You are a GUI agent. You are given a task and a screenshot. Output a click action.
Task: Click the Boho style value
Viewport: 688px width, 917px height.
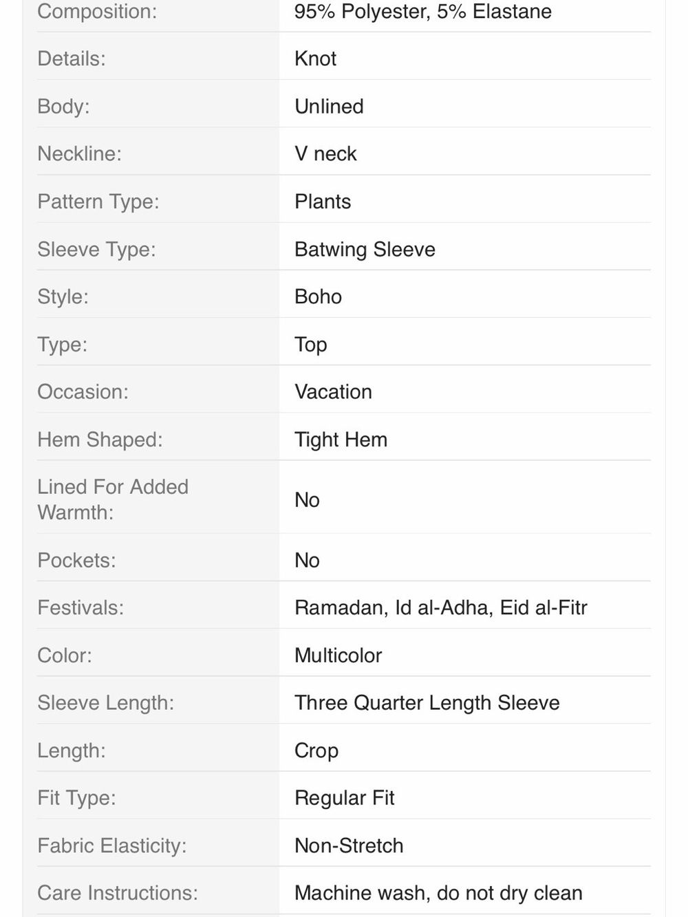point(318,296)
